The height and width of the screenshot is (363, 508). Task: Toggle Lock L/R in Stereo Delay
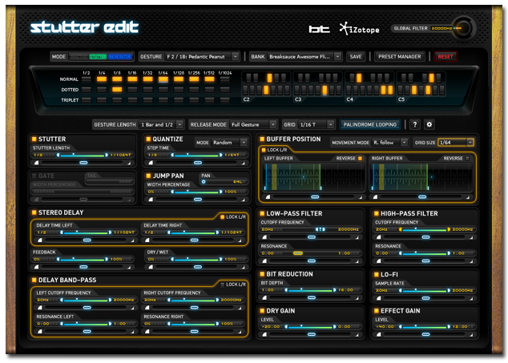click(x=223, y=217)
